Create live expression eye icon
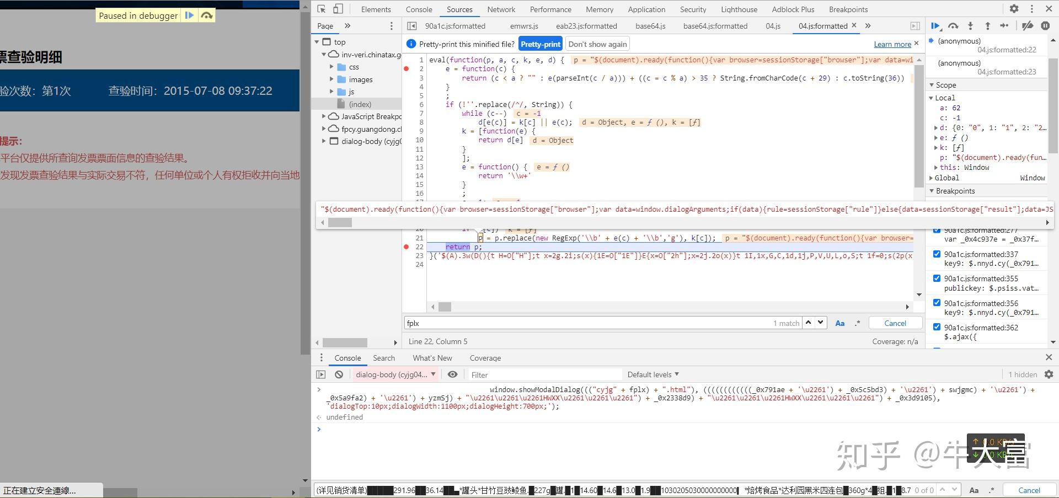The height and width of the screenshot is (498, 1059). [x=452, y=374]
